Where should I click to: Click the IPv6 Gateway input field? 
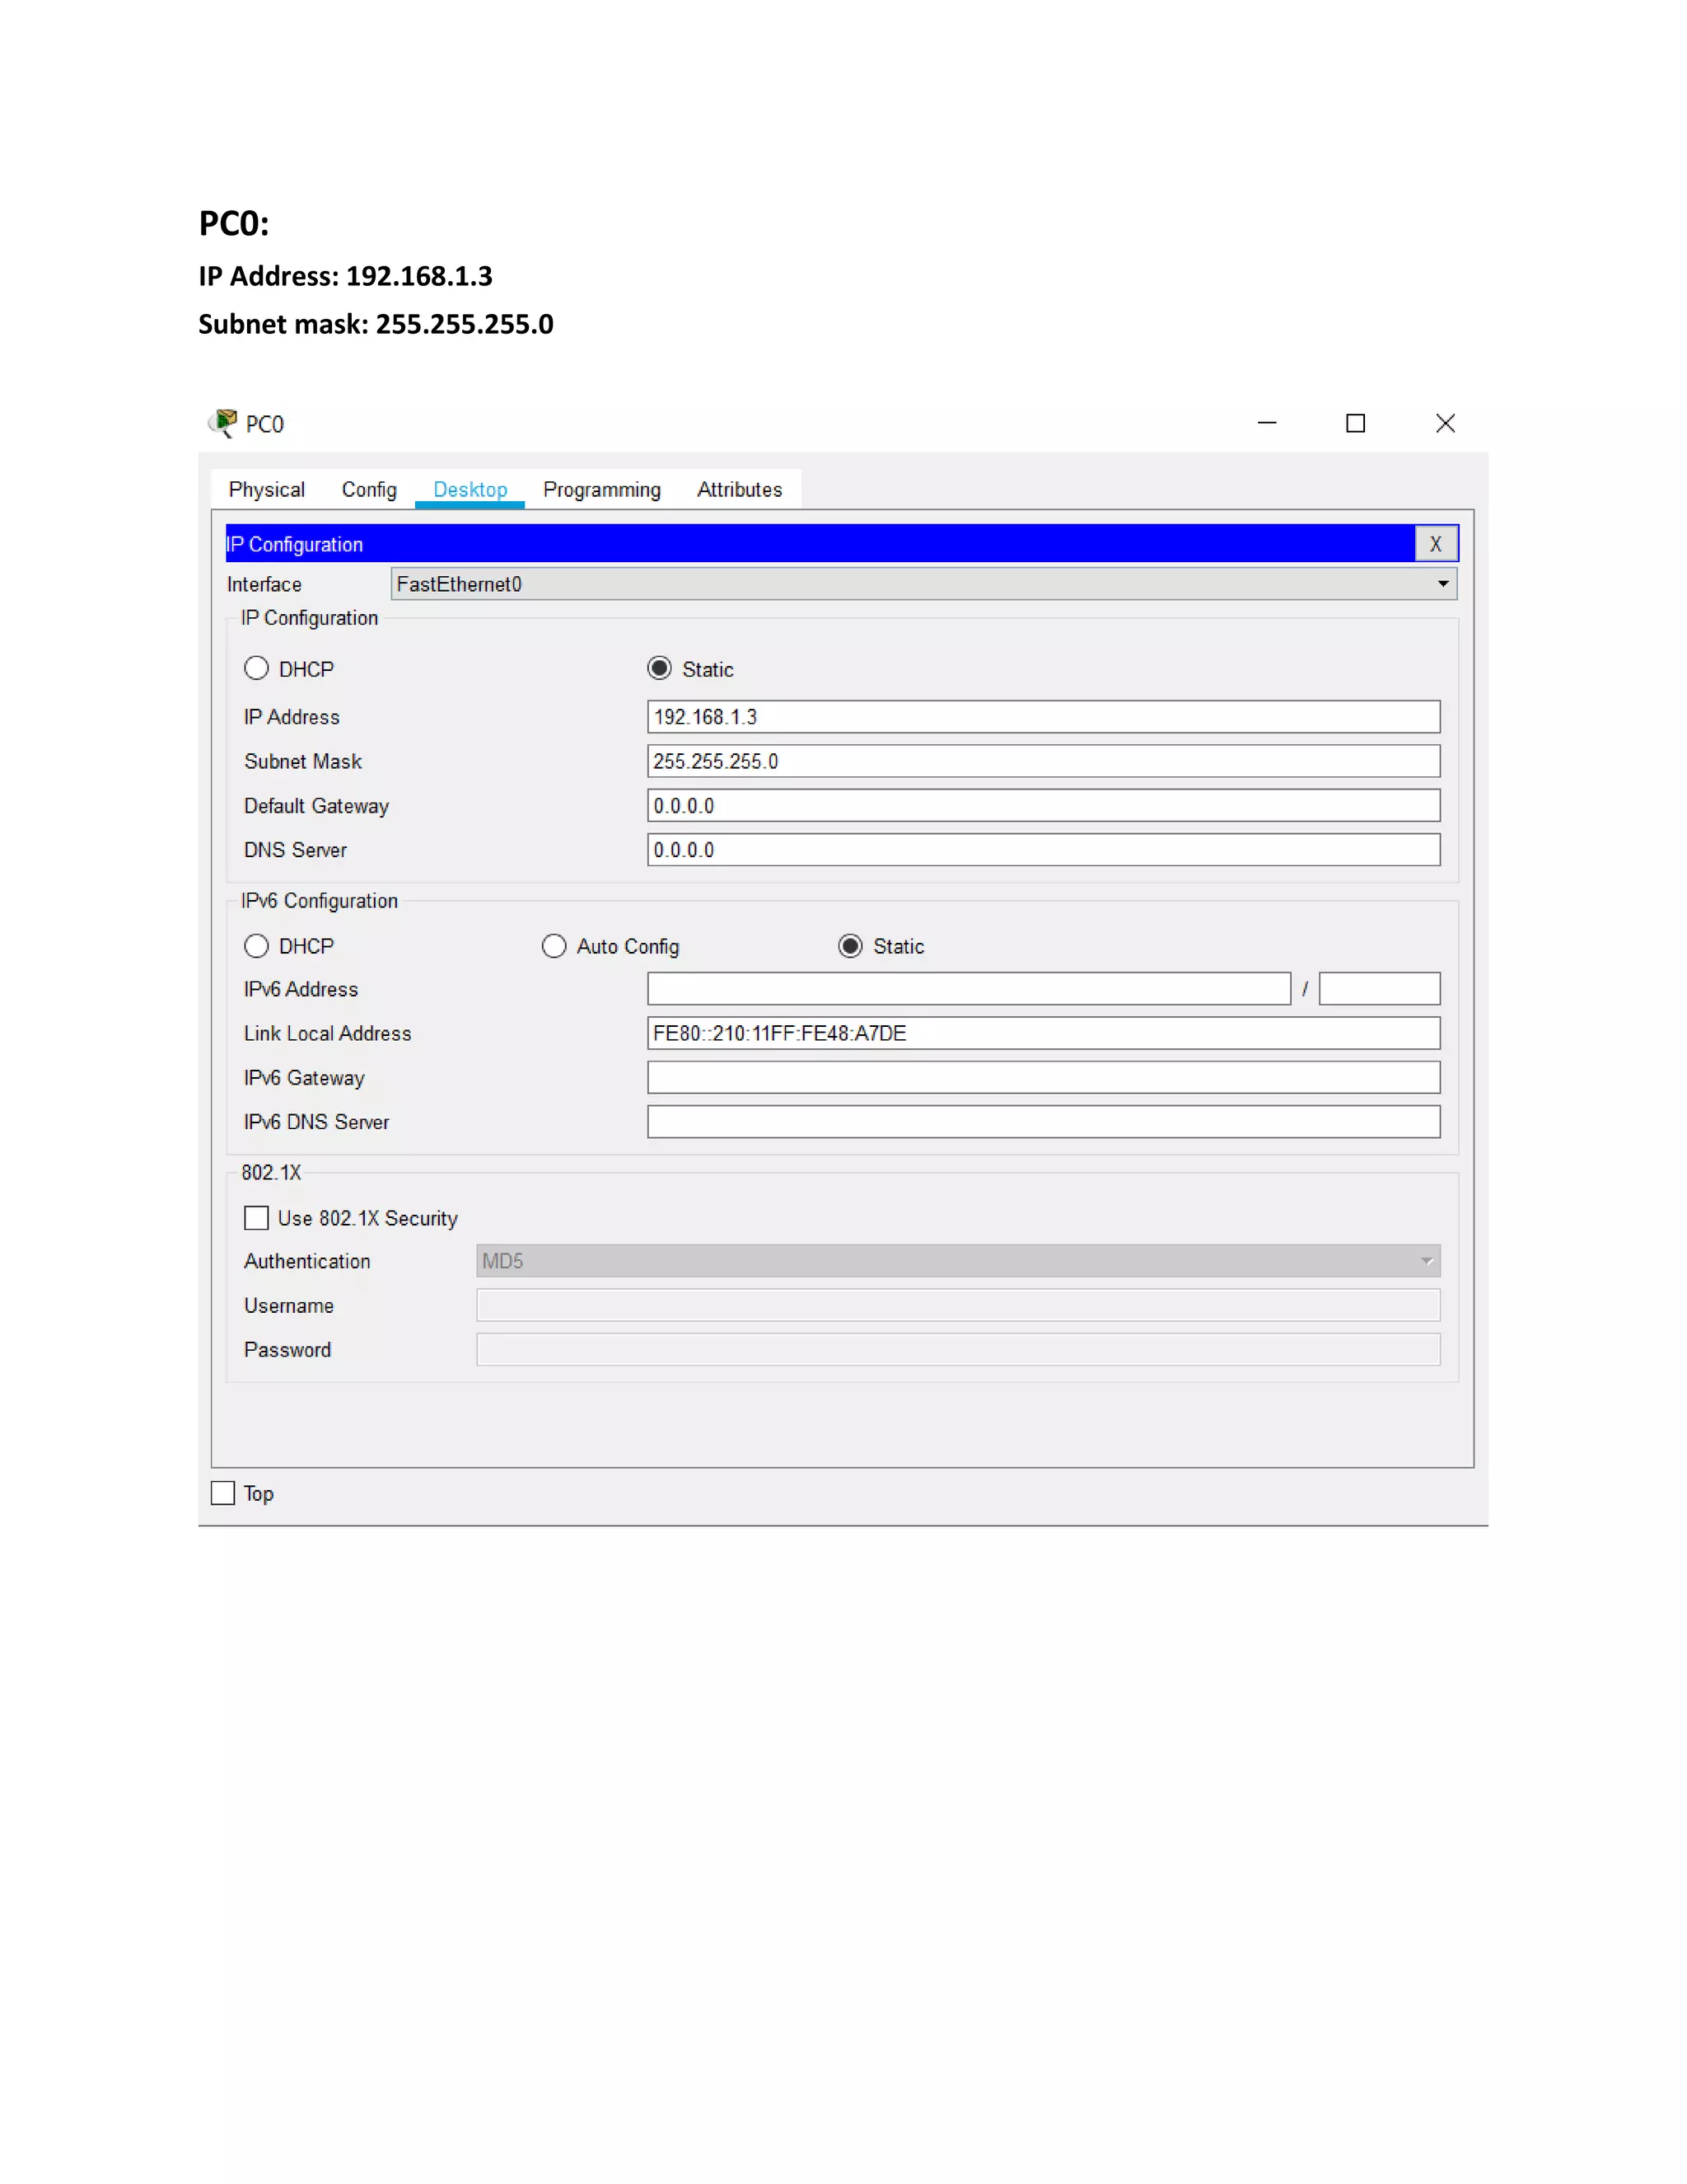pos(1044,1077)
